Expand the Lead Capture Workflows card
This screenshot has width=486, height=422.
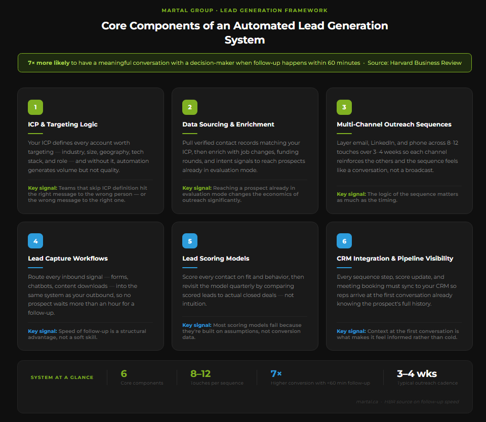(x=68, y=258)
